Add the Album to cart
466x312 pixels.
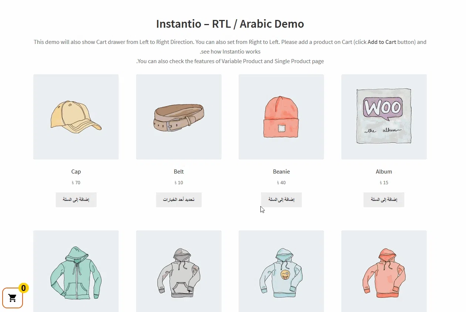coord(384,200)
